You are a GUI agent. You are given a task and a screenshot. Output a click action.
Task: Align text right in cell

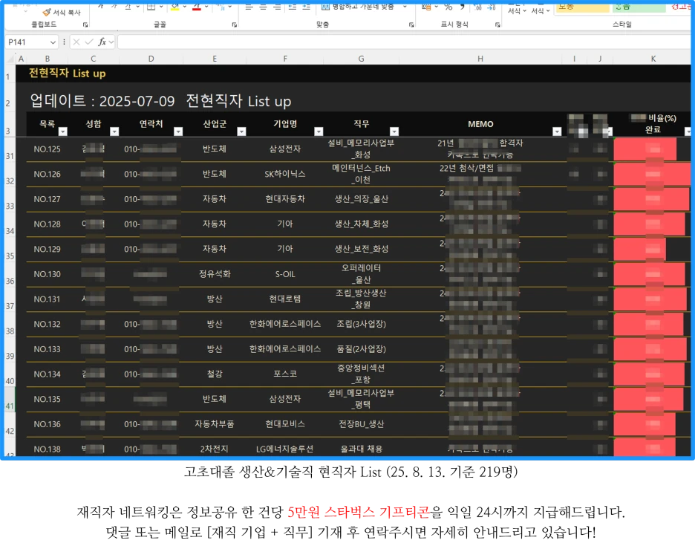point(277,7)
